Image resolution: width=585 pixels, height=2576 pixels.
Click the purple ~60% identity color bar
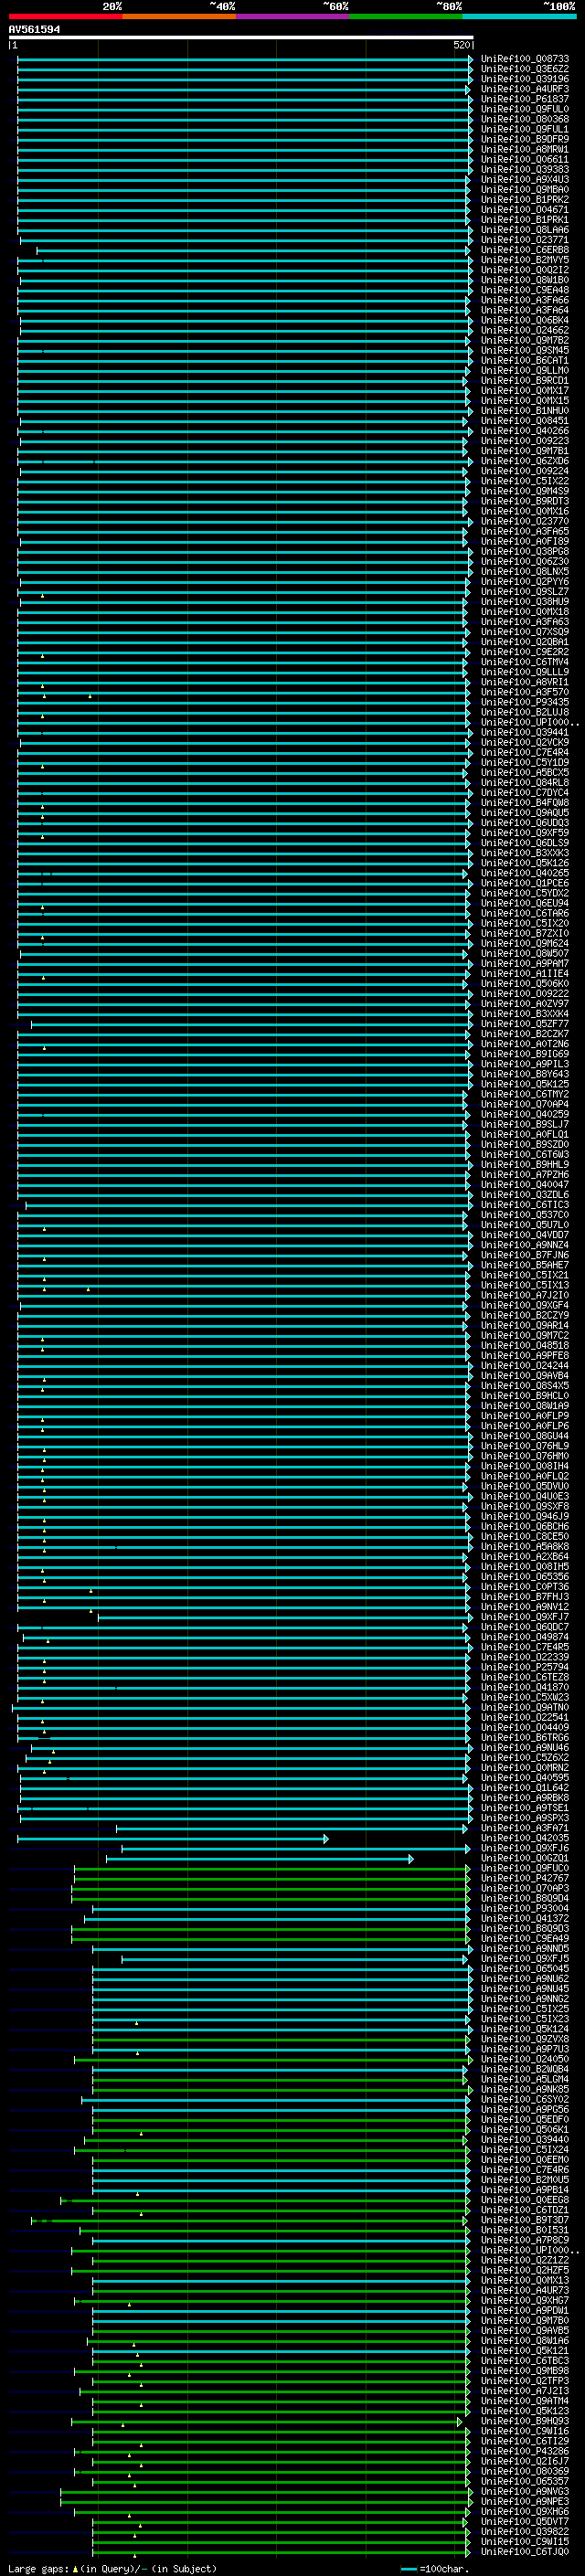293,16
